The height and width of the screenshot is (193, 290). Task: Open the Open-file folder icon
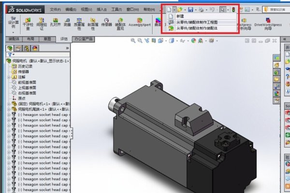(180, 10)
